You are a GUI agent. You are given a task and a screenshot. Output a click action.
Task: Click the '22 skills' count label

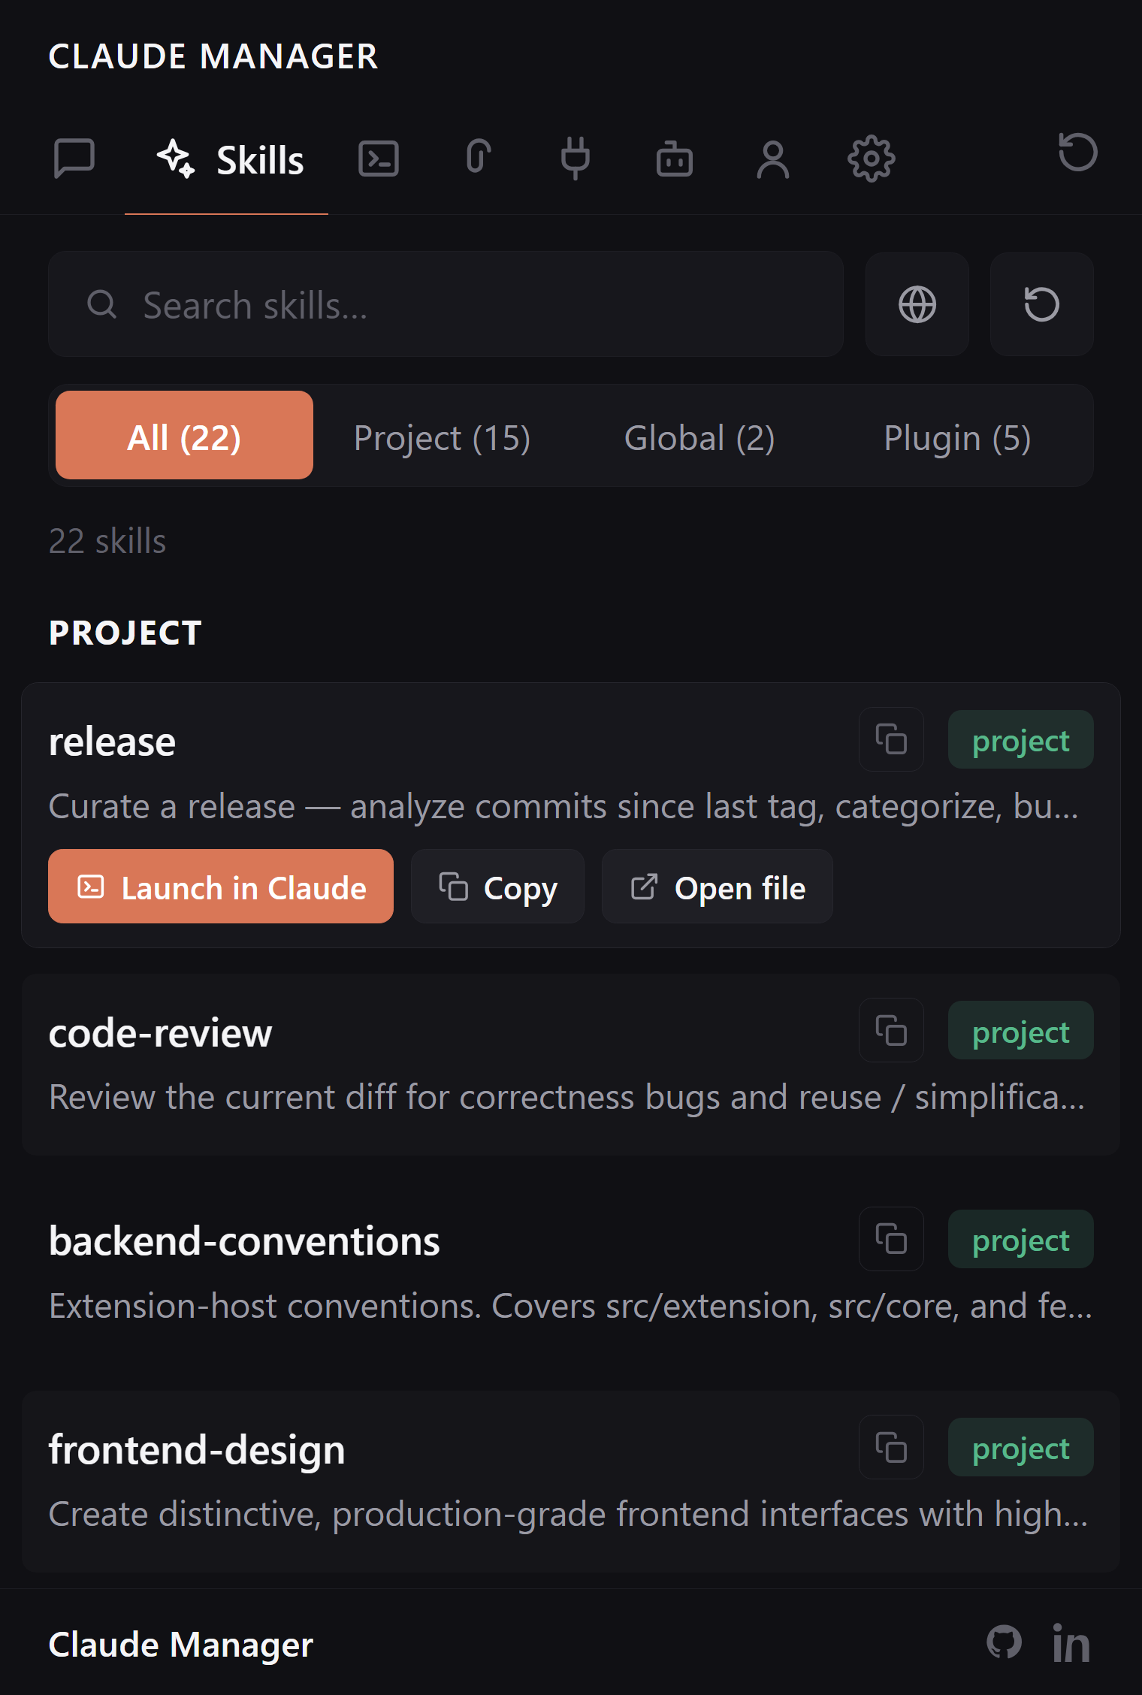pos(107,541)
